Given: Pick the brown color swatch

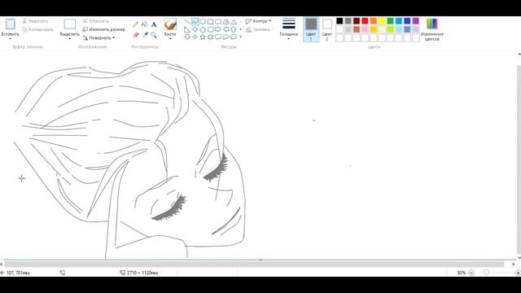Looking at the screenshot, I should coord(357,29).
